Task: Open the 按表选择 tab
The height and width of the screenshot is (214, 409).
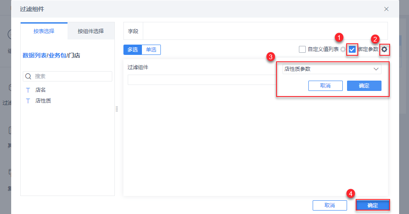Action: click(x=44, y=31)
